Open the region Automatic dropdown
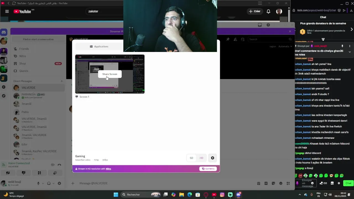This screenshot has height=199, width=354. (285, 46)
